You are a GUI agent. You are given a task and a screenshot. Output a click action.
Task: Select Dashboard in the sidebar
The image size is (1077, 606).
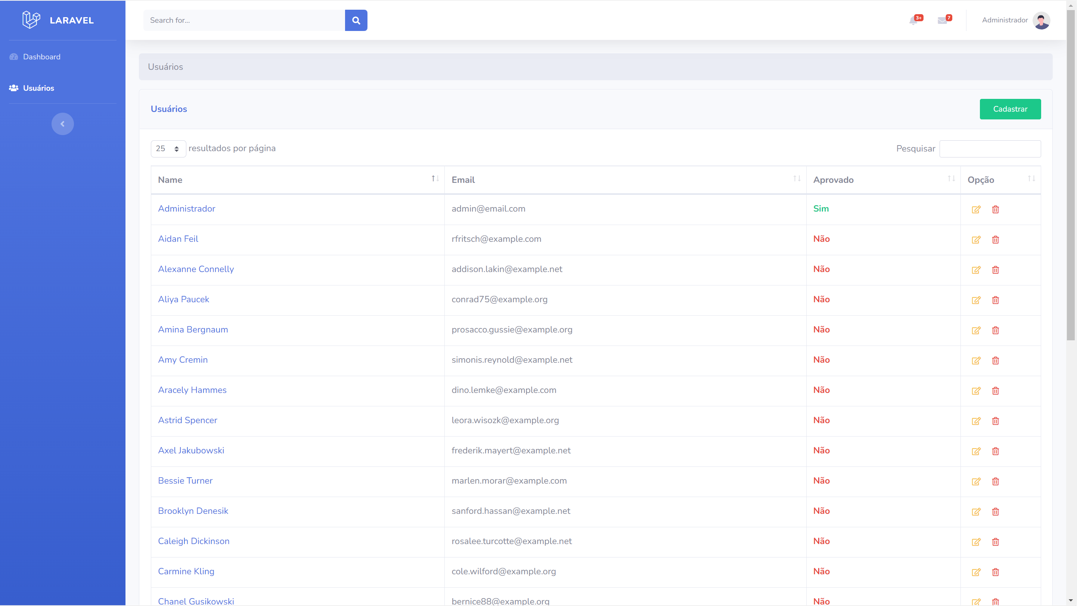42,57
